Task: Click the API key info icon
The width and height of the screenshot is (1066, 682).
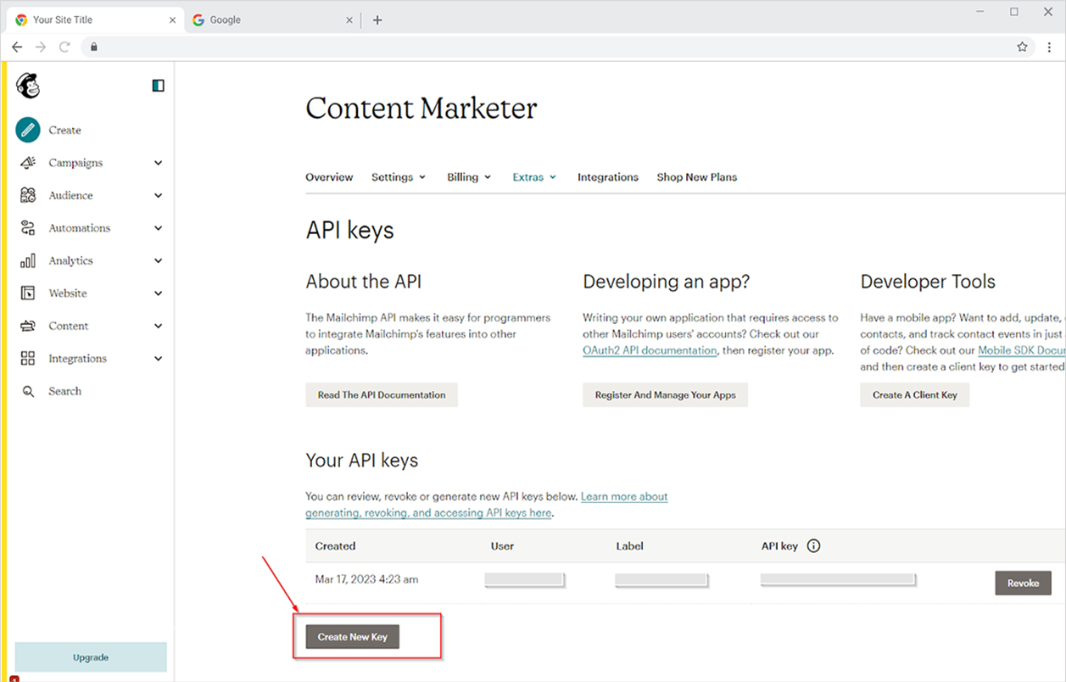Action: [x=813, y=546]
